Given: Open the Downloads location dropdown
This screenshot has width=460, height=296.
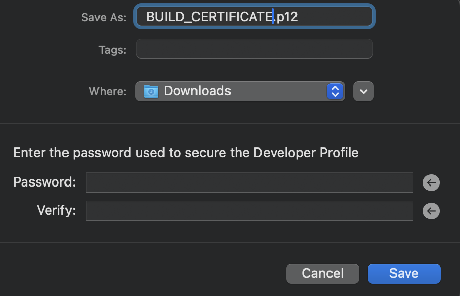Looking at the screenshot, I should (x=240, y=91).
